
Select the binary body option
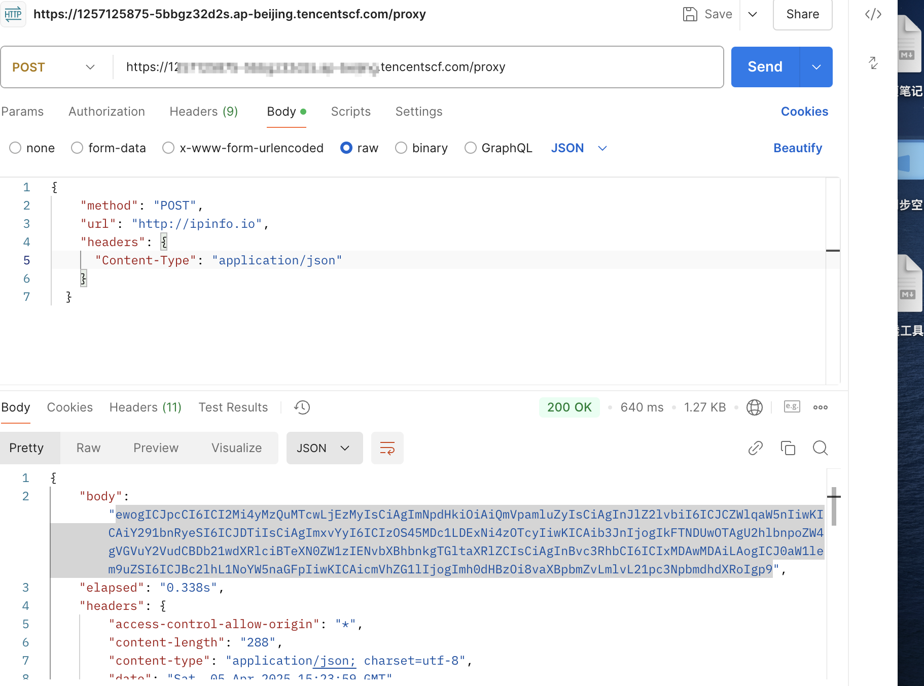401,148
